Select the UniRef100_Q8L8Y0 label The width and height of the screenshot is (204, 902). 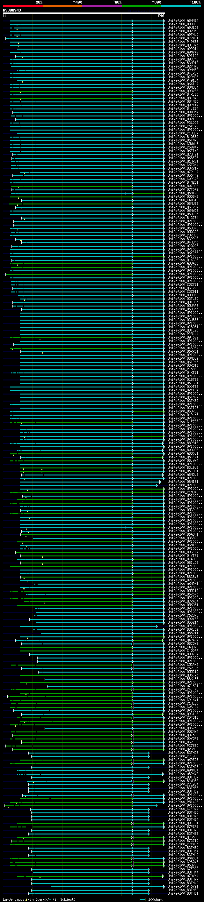183,98
